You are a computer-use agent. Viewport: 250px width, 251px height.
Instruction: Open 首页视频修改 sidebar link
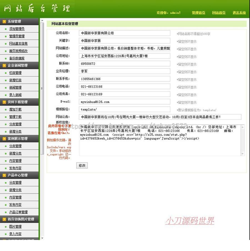point(18,51)
